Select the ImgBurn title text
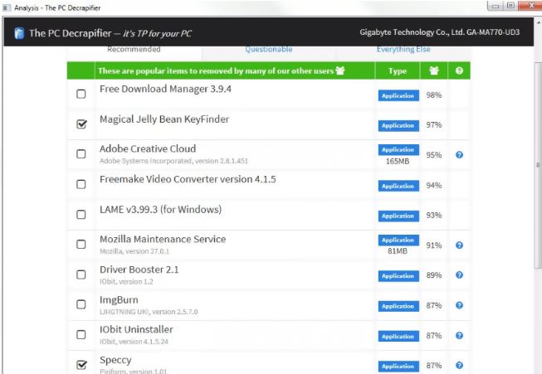This screenshot has height=374, width=542. click(x=119, y=300)
